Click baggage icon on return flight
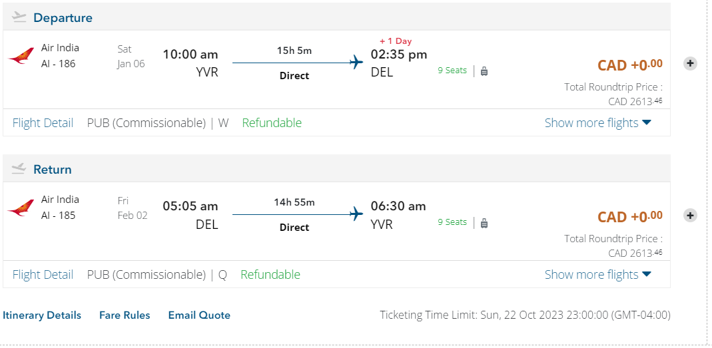This screenshot has height=348, width=712. pos(484,222)
